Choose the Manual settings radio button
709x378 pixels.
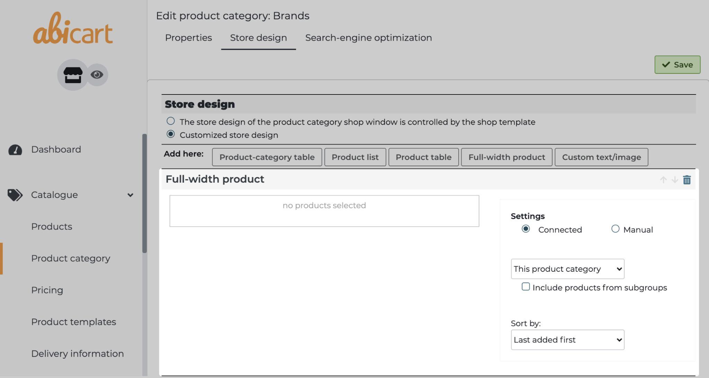click(x=615, y=229)
